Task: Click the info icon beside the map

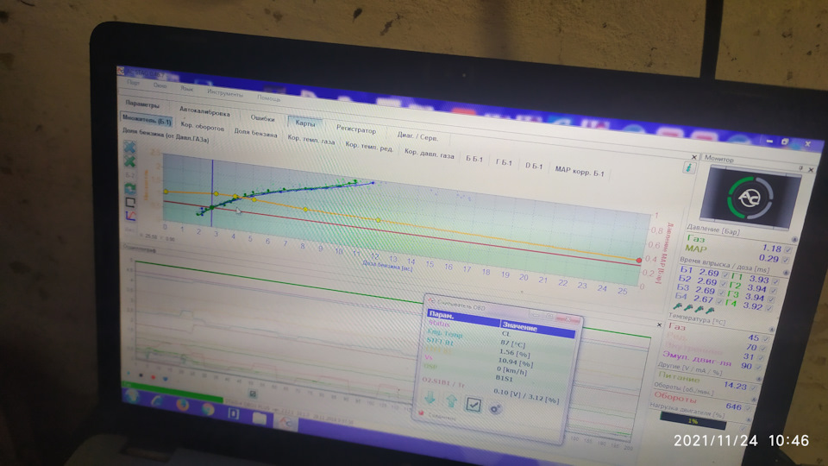Action: 688,167
